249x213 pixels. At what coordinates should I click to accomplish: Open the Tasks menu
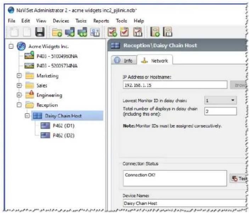pos(81,21)
